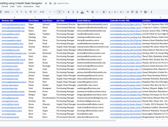
Task: Click the filter views icon
Action: tap(145, 12)
